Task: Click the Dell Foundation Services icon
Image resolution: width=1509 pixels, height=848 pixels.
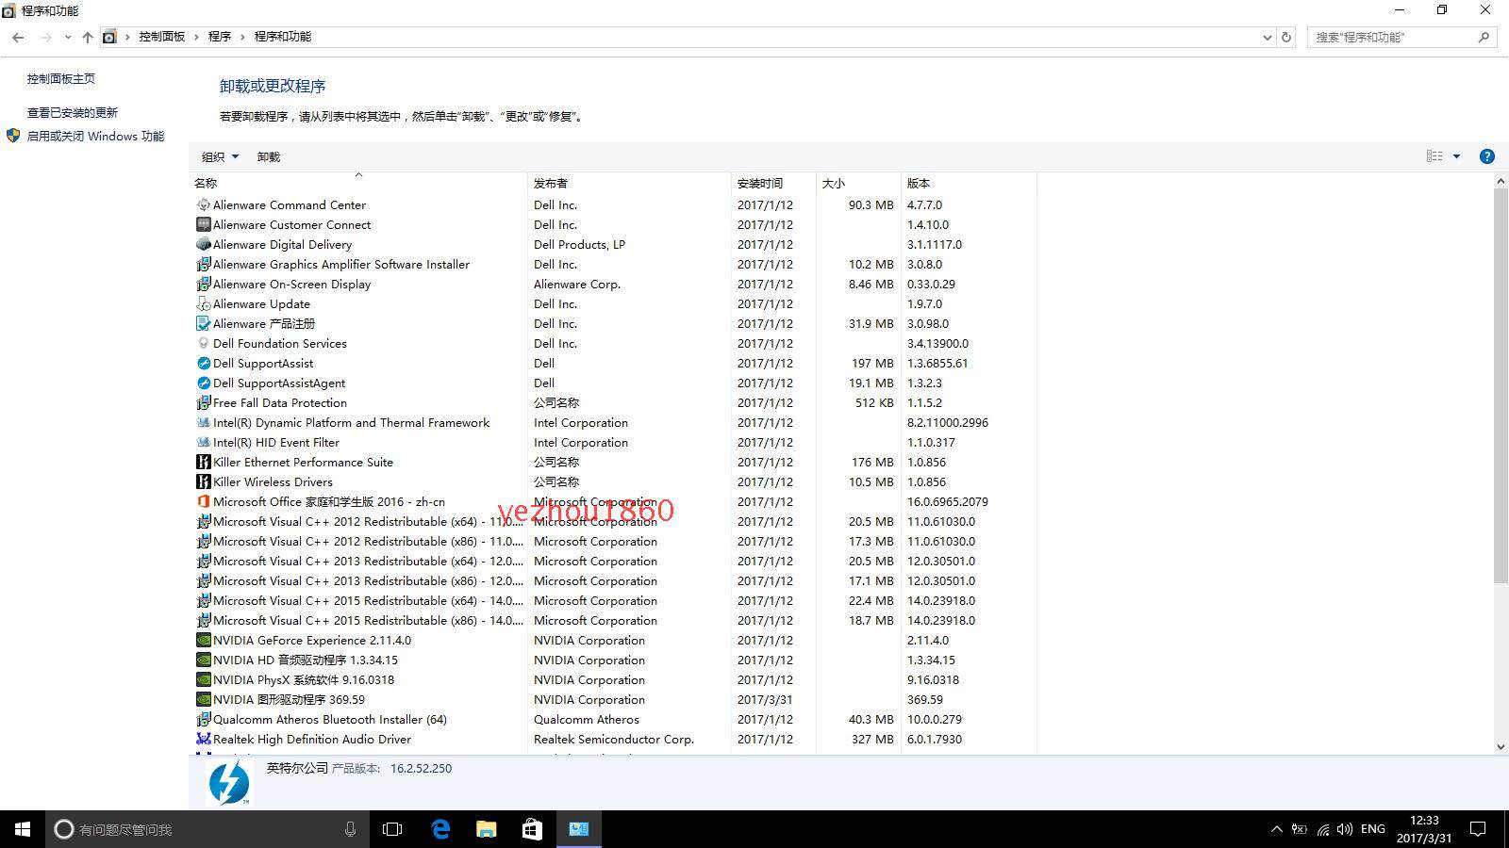Action: pos(203,343)
